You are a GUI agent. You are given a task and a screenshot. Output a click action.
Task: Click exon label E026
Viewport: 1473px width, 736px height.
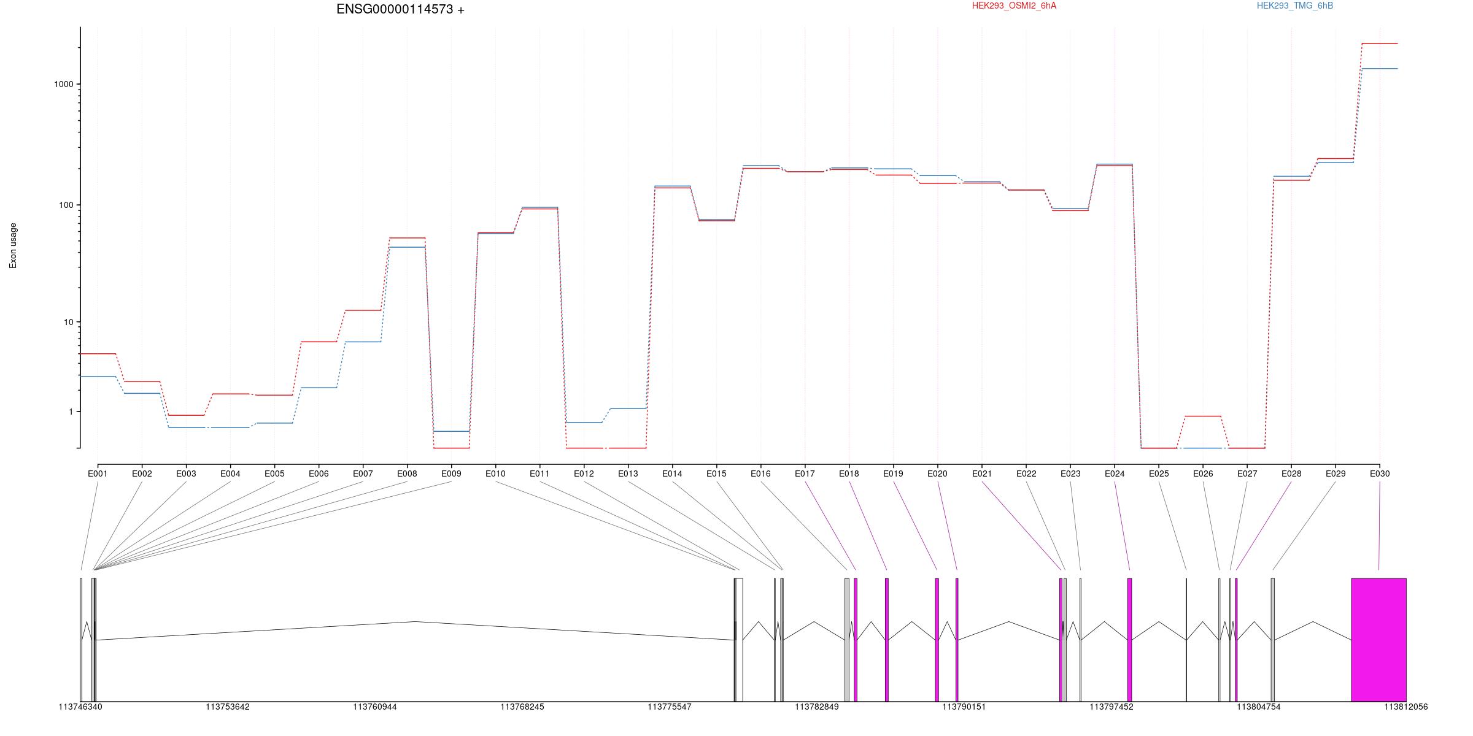coord(1203,473)
